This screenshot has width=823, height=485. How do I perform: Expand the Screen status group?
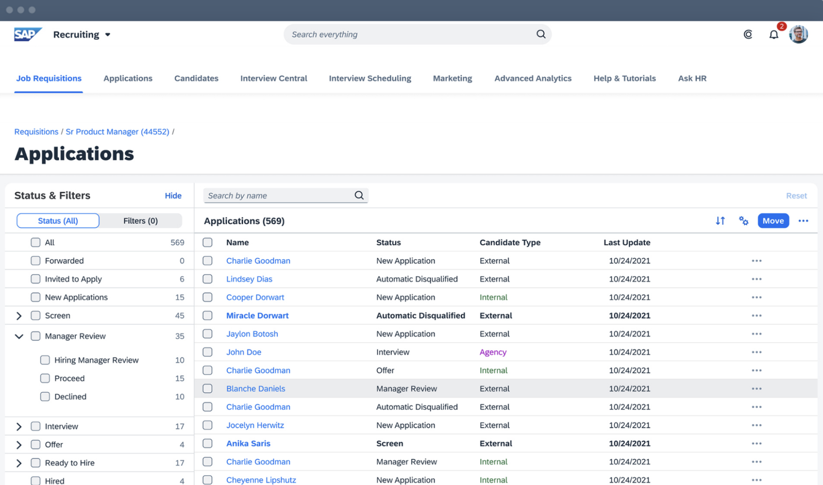[x=19, y=316]
